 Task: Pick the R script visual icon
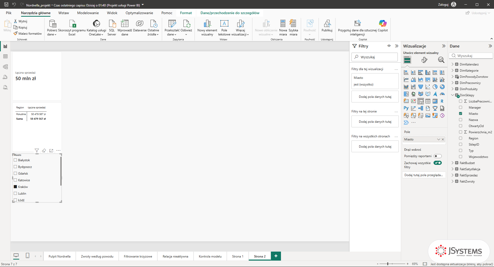pyautogui.click(x=442, y=101)
